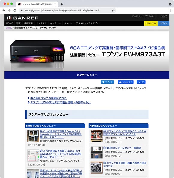Click the blue ログイン button

click(x=163, y=23)
